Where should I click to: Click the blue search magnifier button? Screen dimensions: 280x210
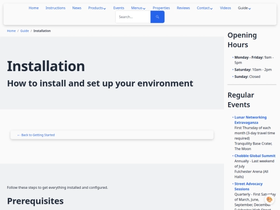click(157, 17)
